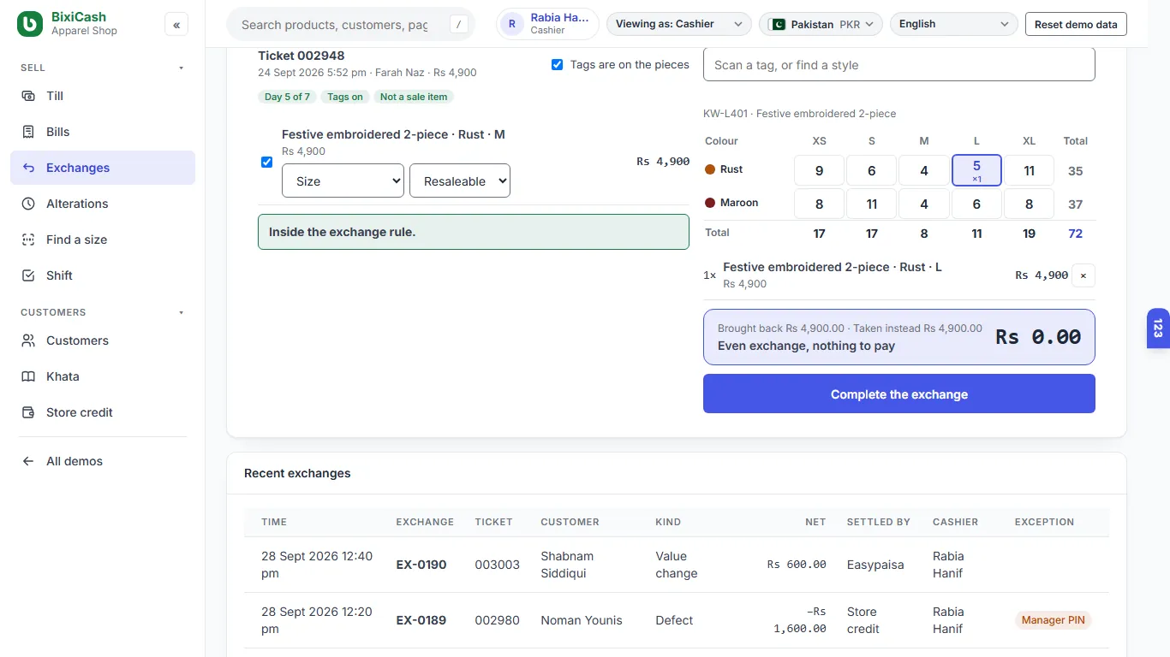Go to Bills in the sidebar
The height and width of the screenshot is (657, 1170).
click(x=103, y=132)
